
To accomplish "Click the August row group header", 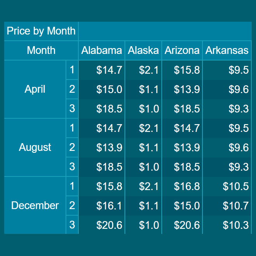I will point(35,147).
